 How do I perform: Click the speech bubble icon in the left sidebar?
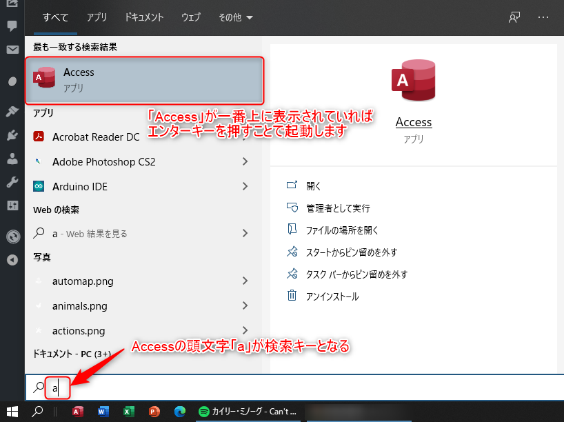point(12,26)
